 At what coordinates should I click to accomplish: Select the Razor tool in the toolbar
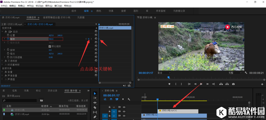pyautogui.click(x=95, y=108)
